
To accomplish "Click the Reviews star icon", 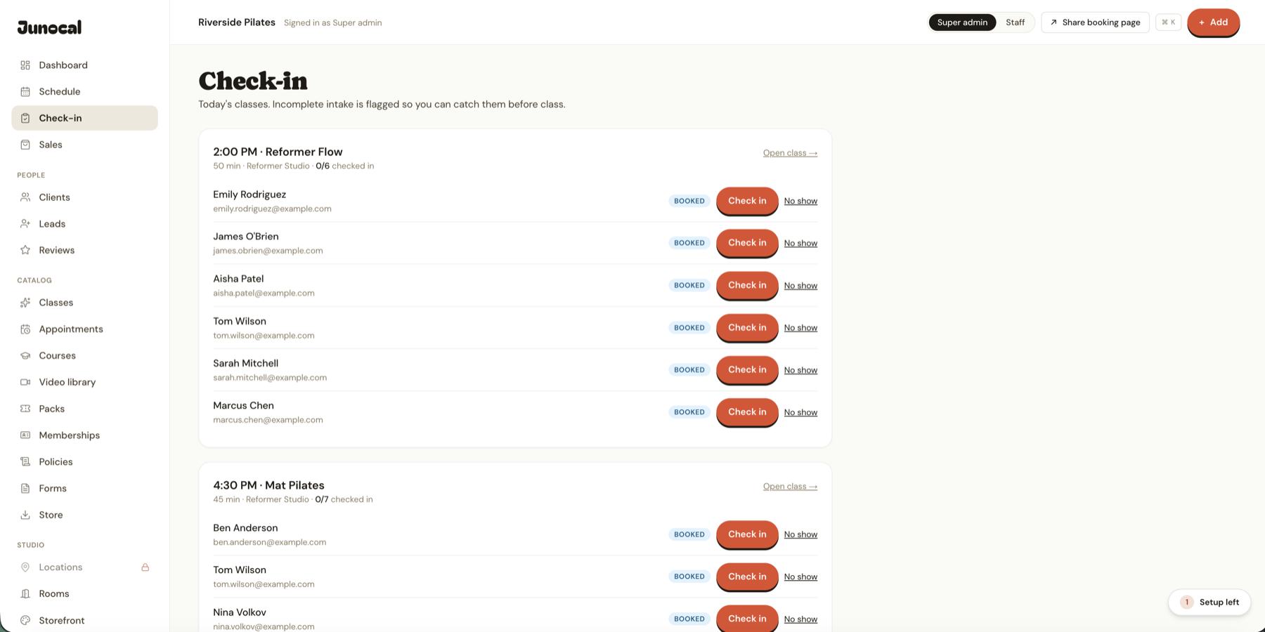I will point(25,250).
